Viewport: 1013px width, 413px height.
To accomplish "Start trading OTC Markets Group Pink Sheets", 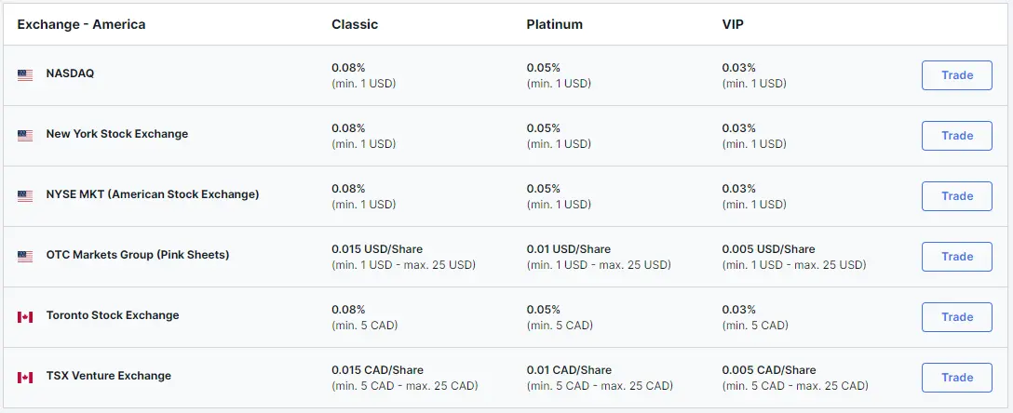I will [x=957, y=257].
